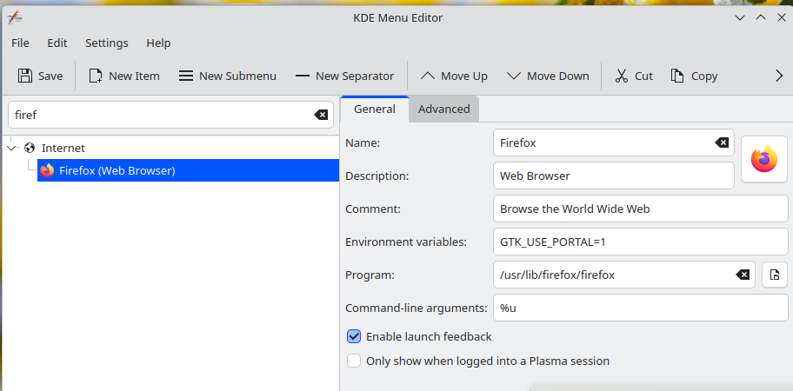
Task: Copy the selected menu entry
Action: (x=694, y=76)
